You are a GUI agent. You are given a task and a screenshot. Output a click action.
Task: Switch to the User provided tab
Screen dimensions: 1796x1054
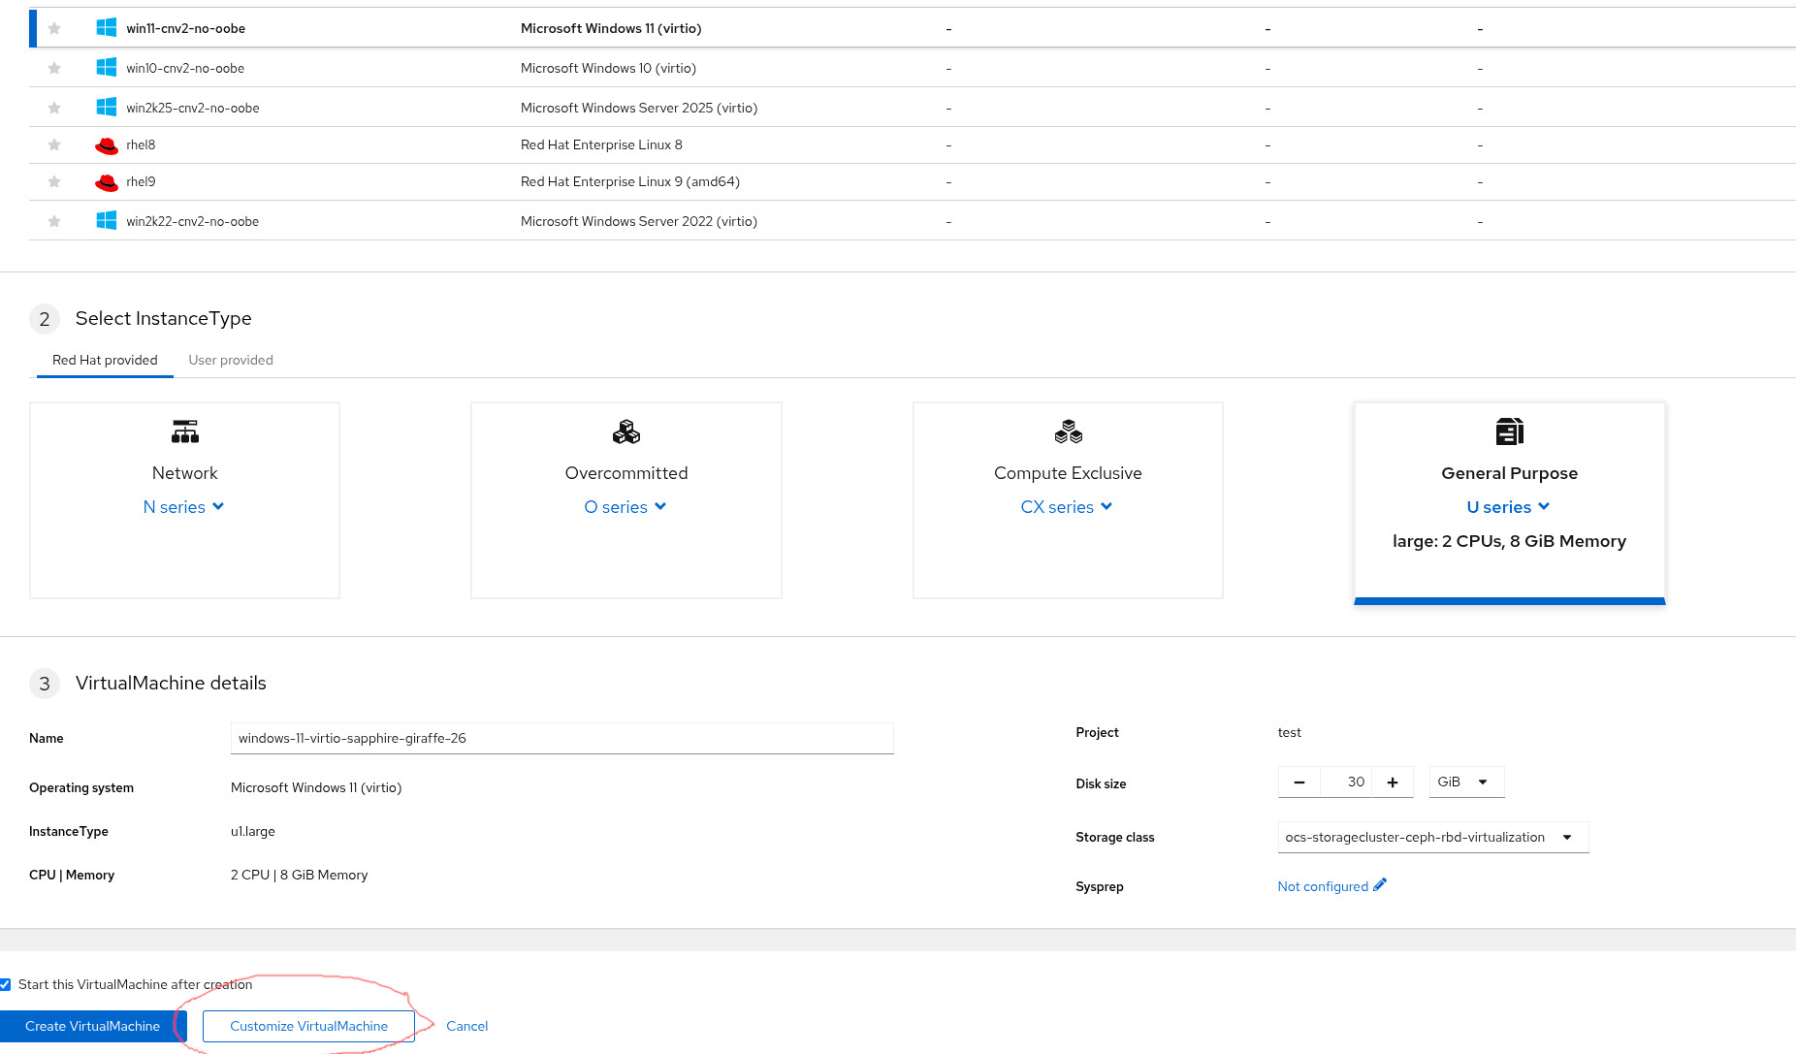coord(231,360)
